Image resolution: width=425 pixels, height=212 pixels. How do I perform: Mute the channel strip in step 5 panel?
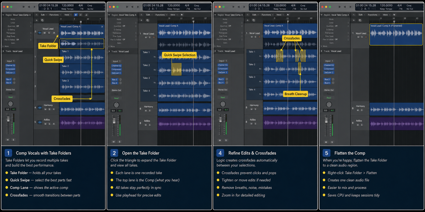(x=326, y=142)
